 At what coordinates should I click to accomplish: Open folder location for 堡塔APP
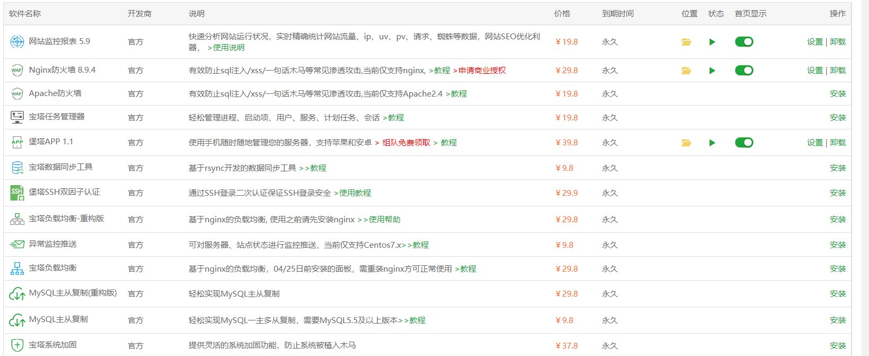pos(686,143)
